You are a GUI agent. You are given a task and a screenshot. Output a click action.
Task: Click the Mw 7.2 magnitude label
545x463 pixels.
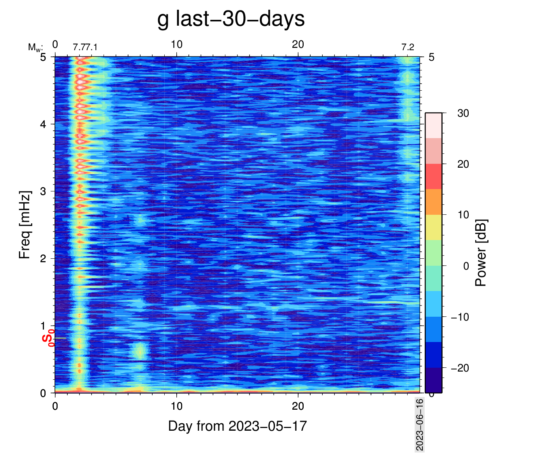(408, 47)
